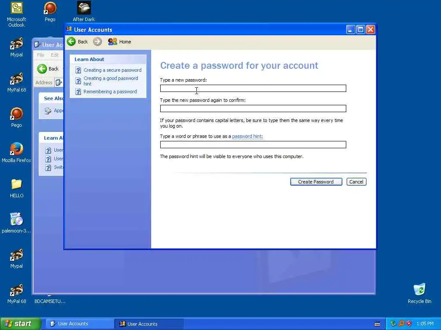
Task: Click Back in the background User Accounts window
Action: (48, 69)
